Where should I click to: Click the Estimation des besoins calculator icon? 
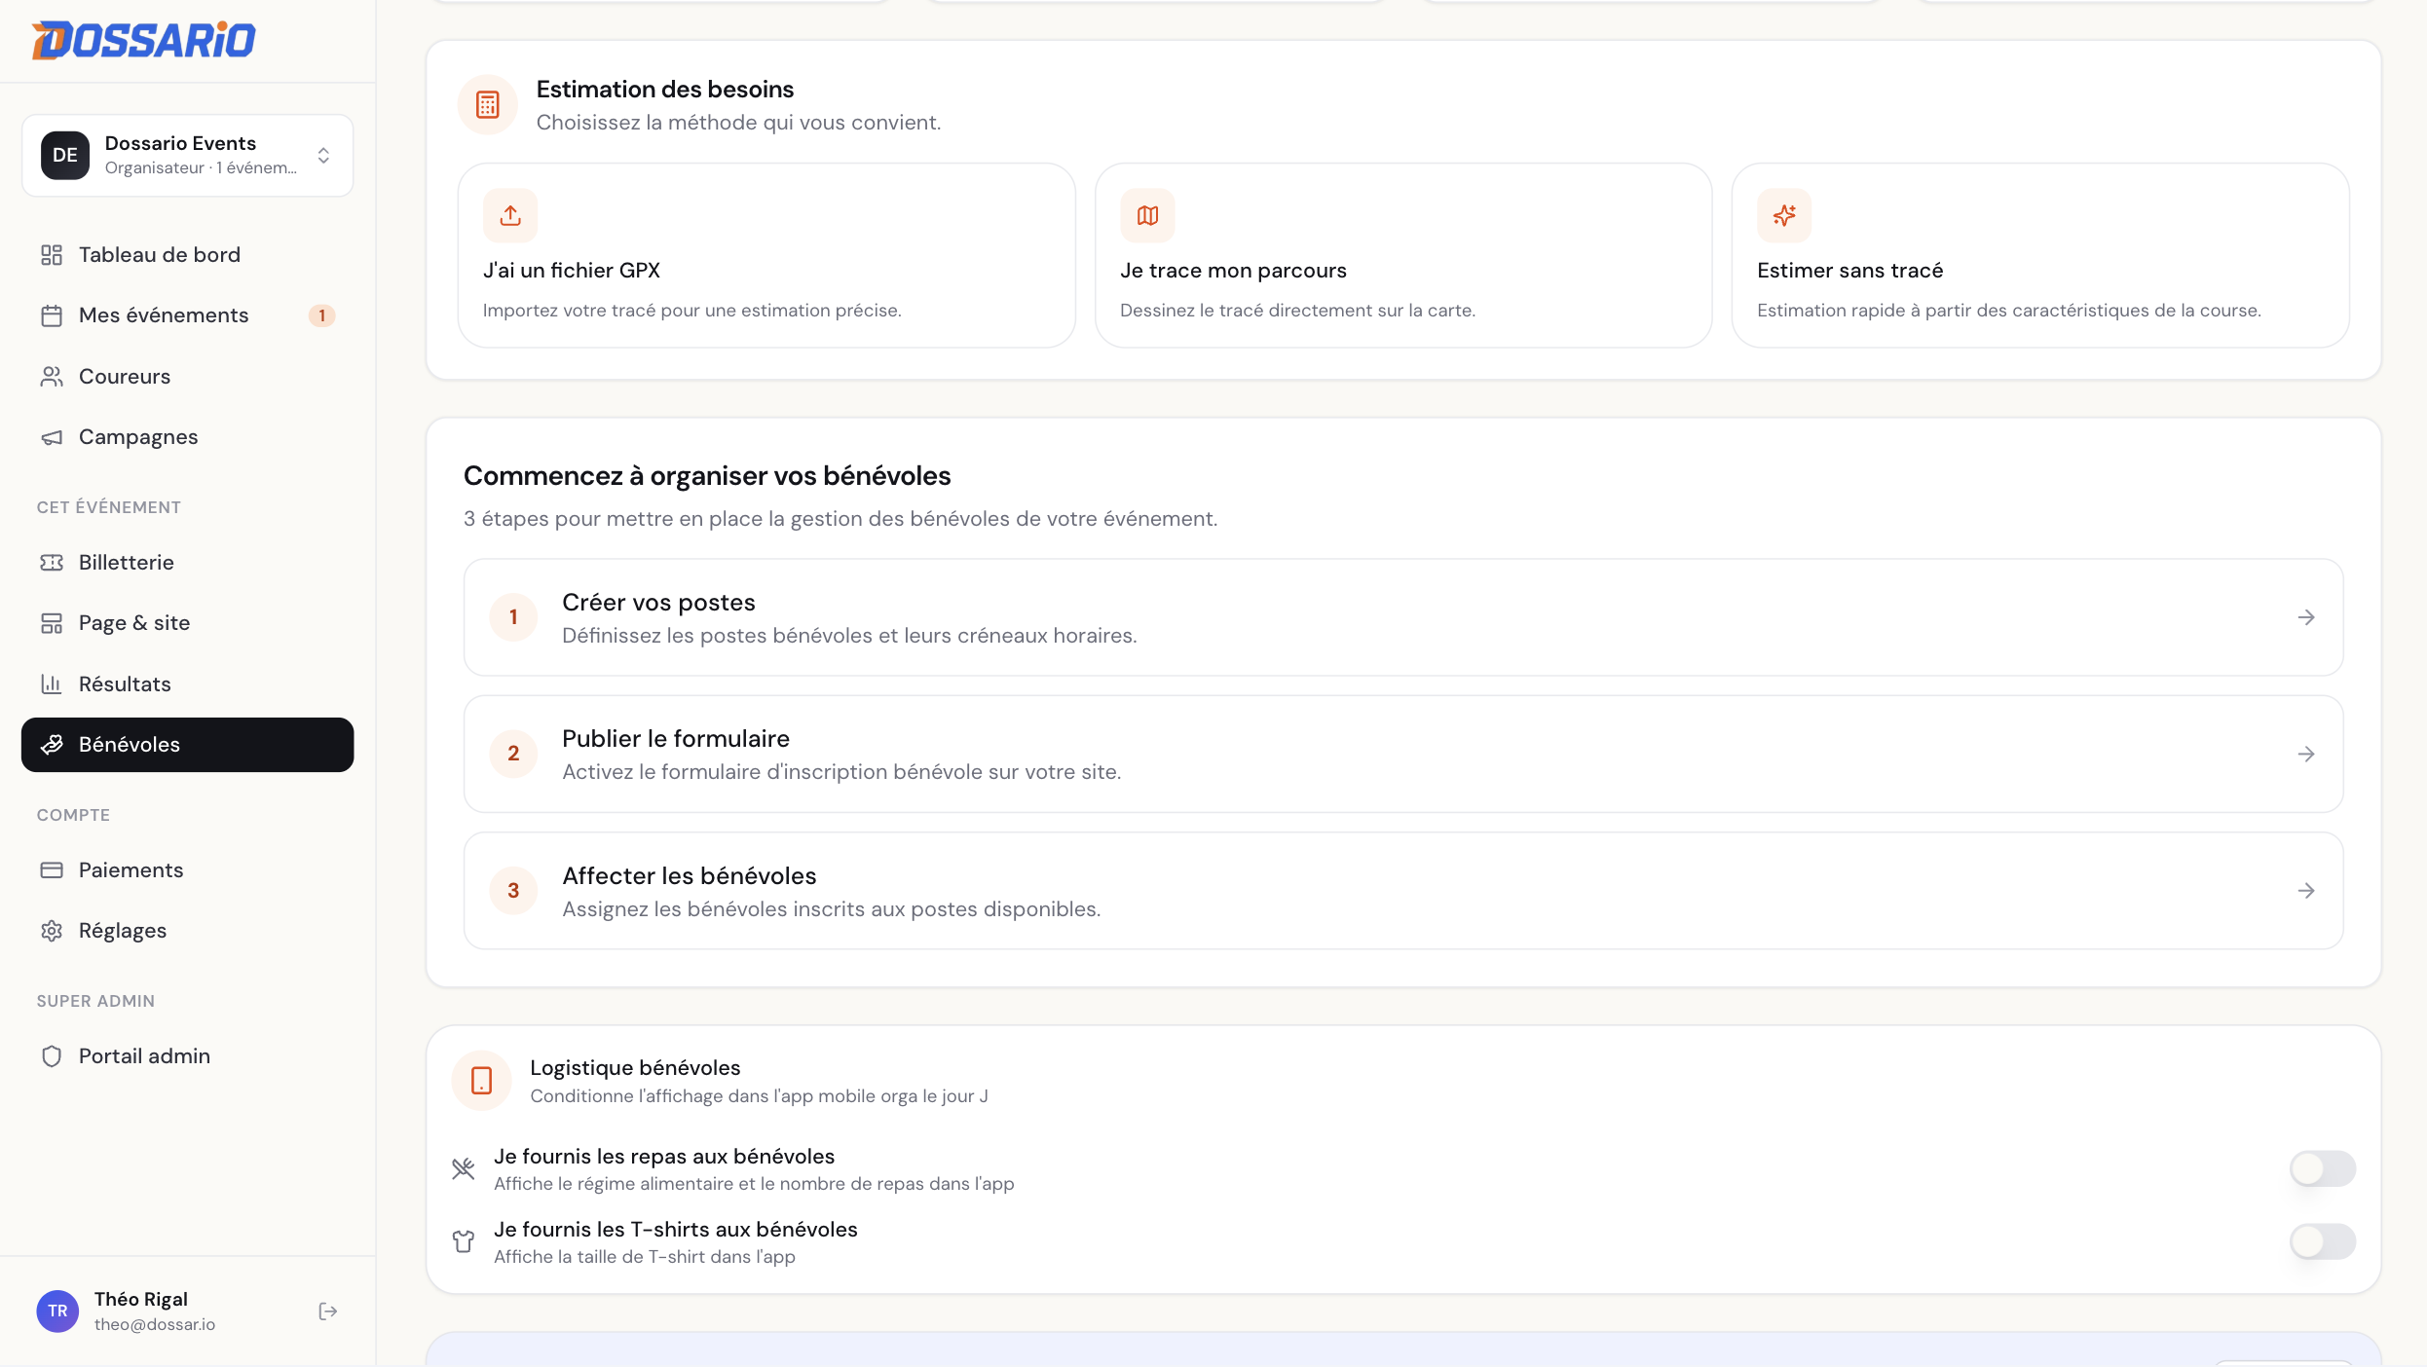coord(488,105)
